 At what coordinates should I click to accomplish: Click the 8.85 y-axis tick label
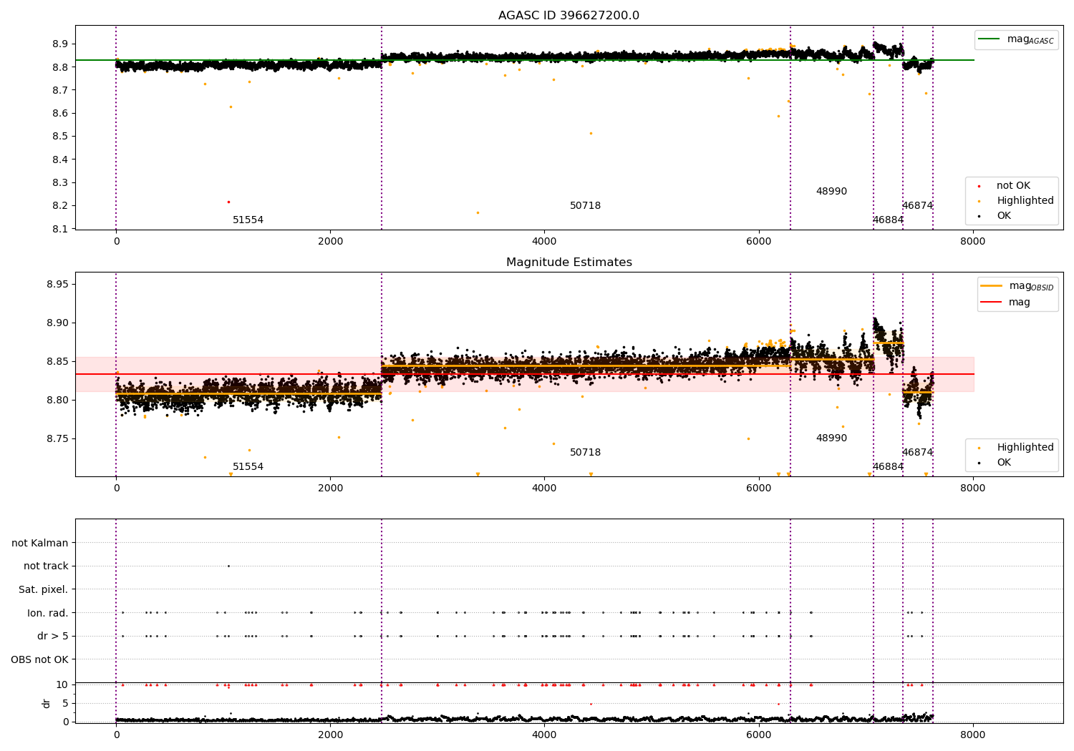pos(57,362)
